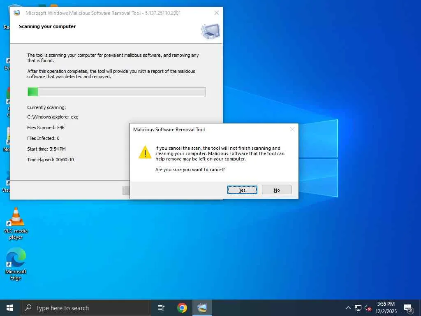
Task: Click 'Are you sure you want to cancel?' text
Action: click(x=190, y=170)
